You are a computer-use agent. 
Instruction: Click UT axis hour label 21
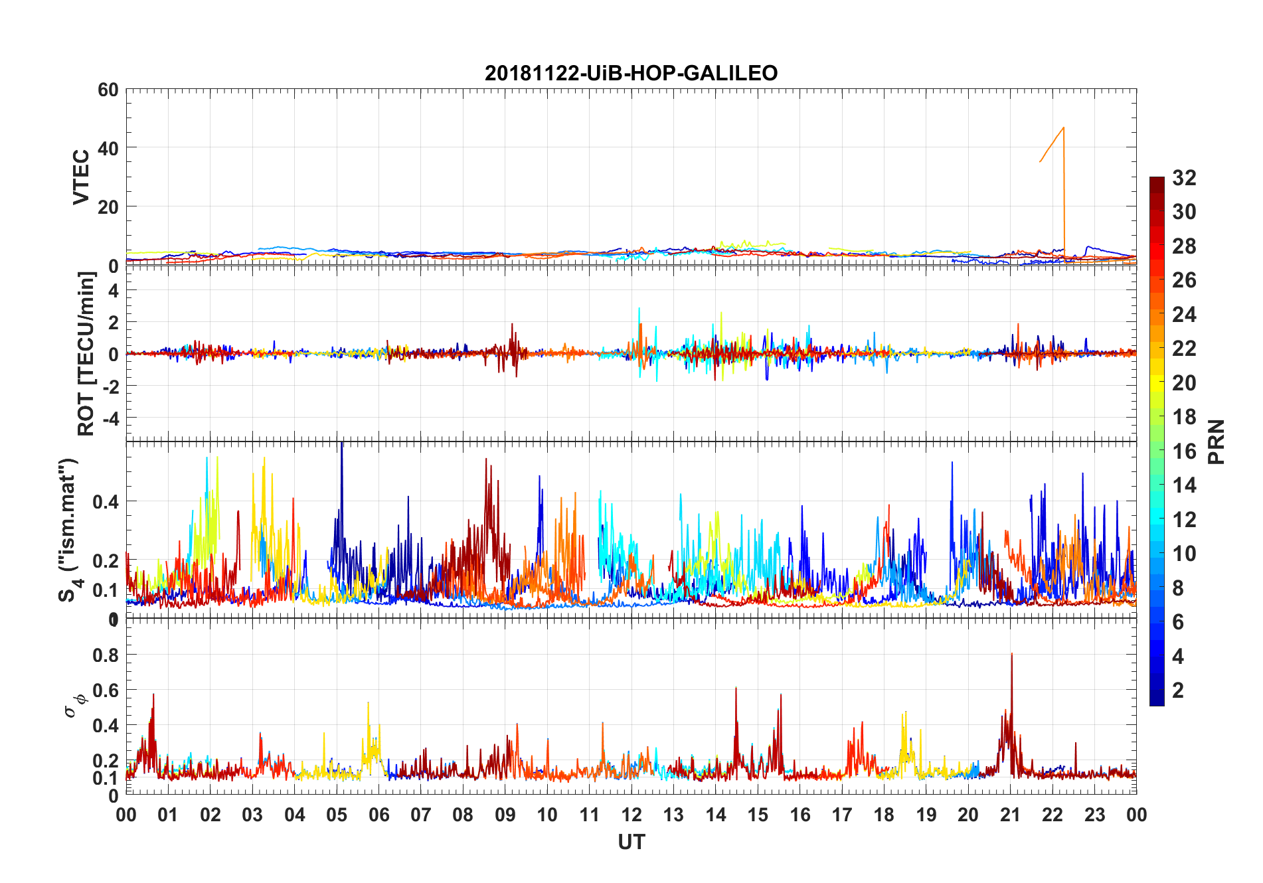(1011, 815)
